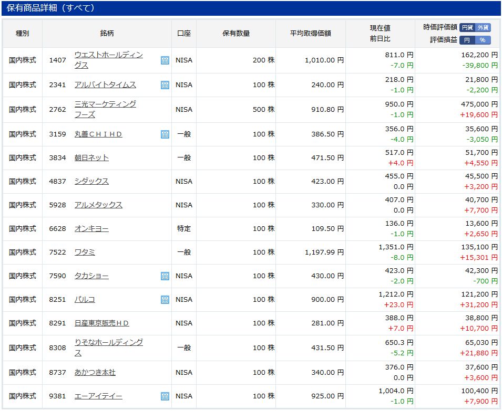Select stock code 8291

[x=57, y=323]
